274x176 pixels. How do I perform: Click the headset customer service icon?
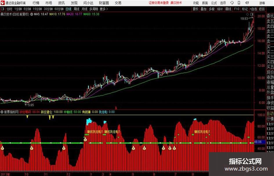click(x=232, y=3)
